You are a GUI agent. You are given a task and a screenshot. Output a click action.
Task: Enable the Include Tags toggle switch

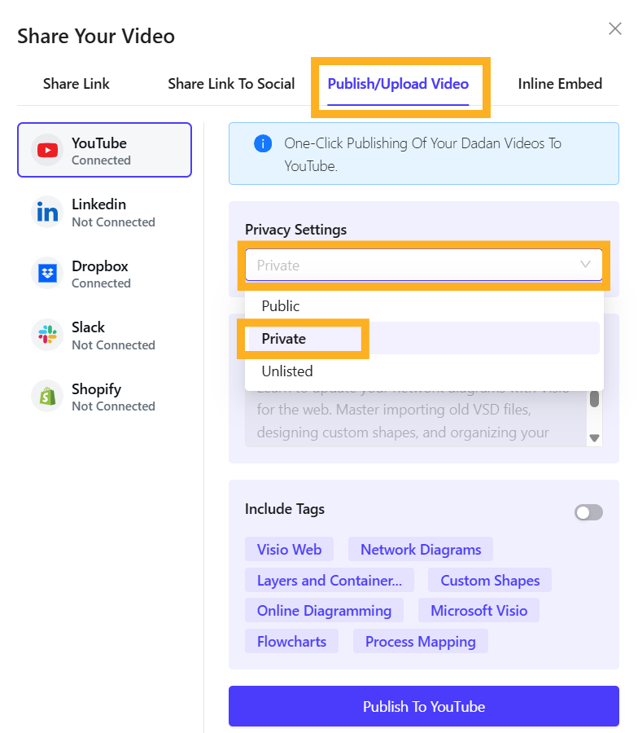tap(588, 512)
